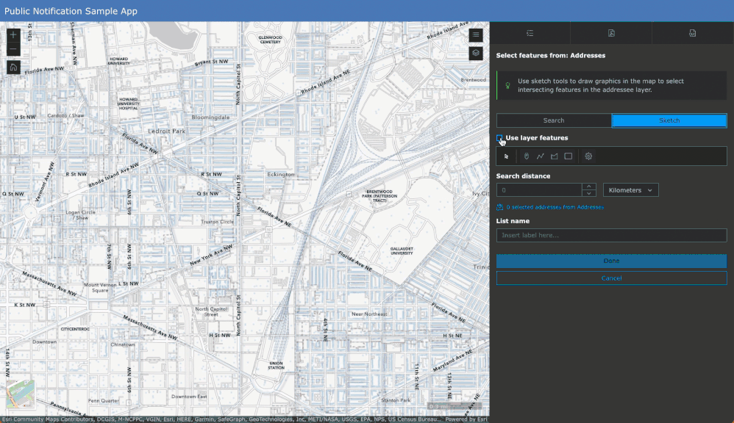Choose the point sketch tool
734x423 pixels.
[x=527, y=156]
